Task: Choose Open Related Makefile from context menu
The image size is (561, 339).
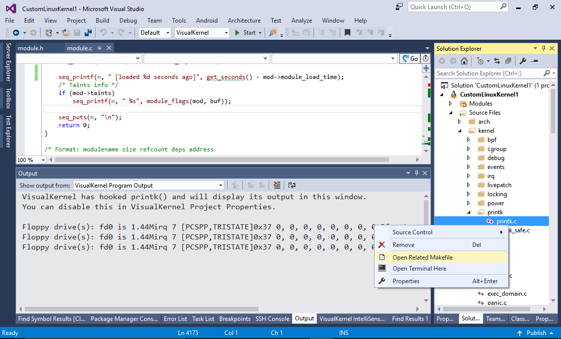Action: [442, 258]
